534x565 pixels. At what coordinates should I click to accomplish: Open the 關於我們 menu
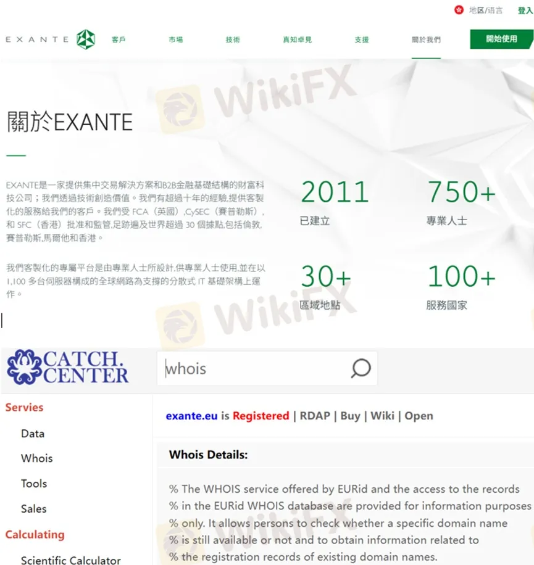pyautogui.click(x=426, y=39)
